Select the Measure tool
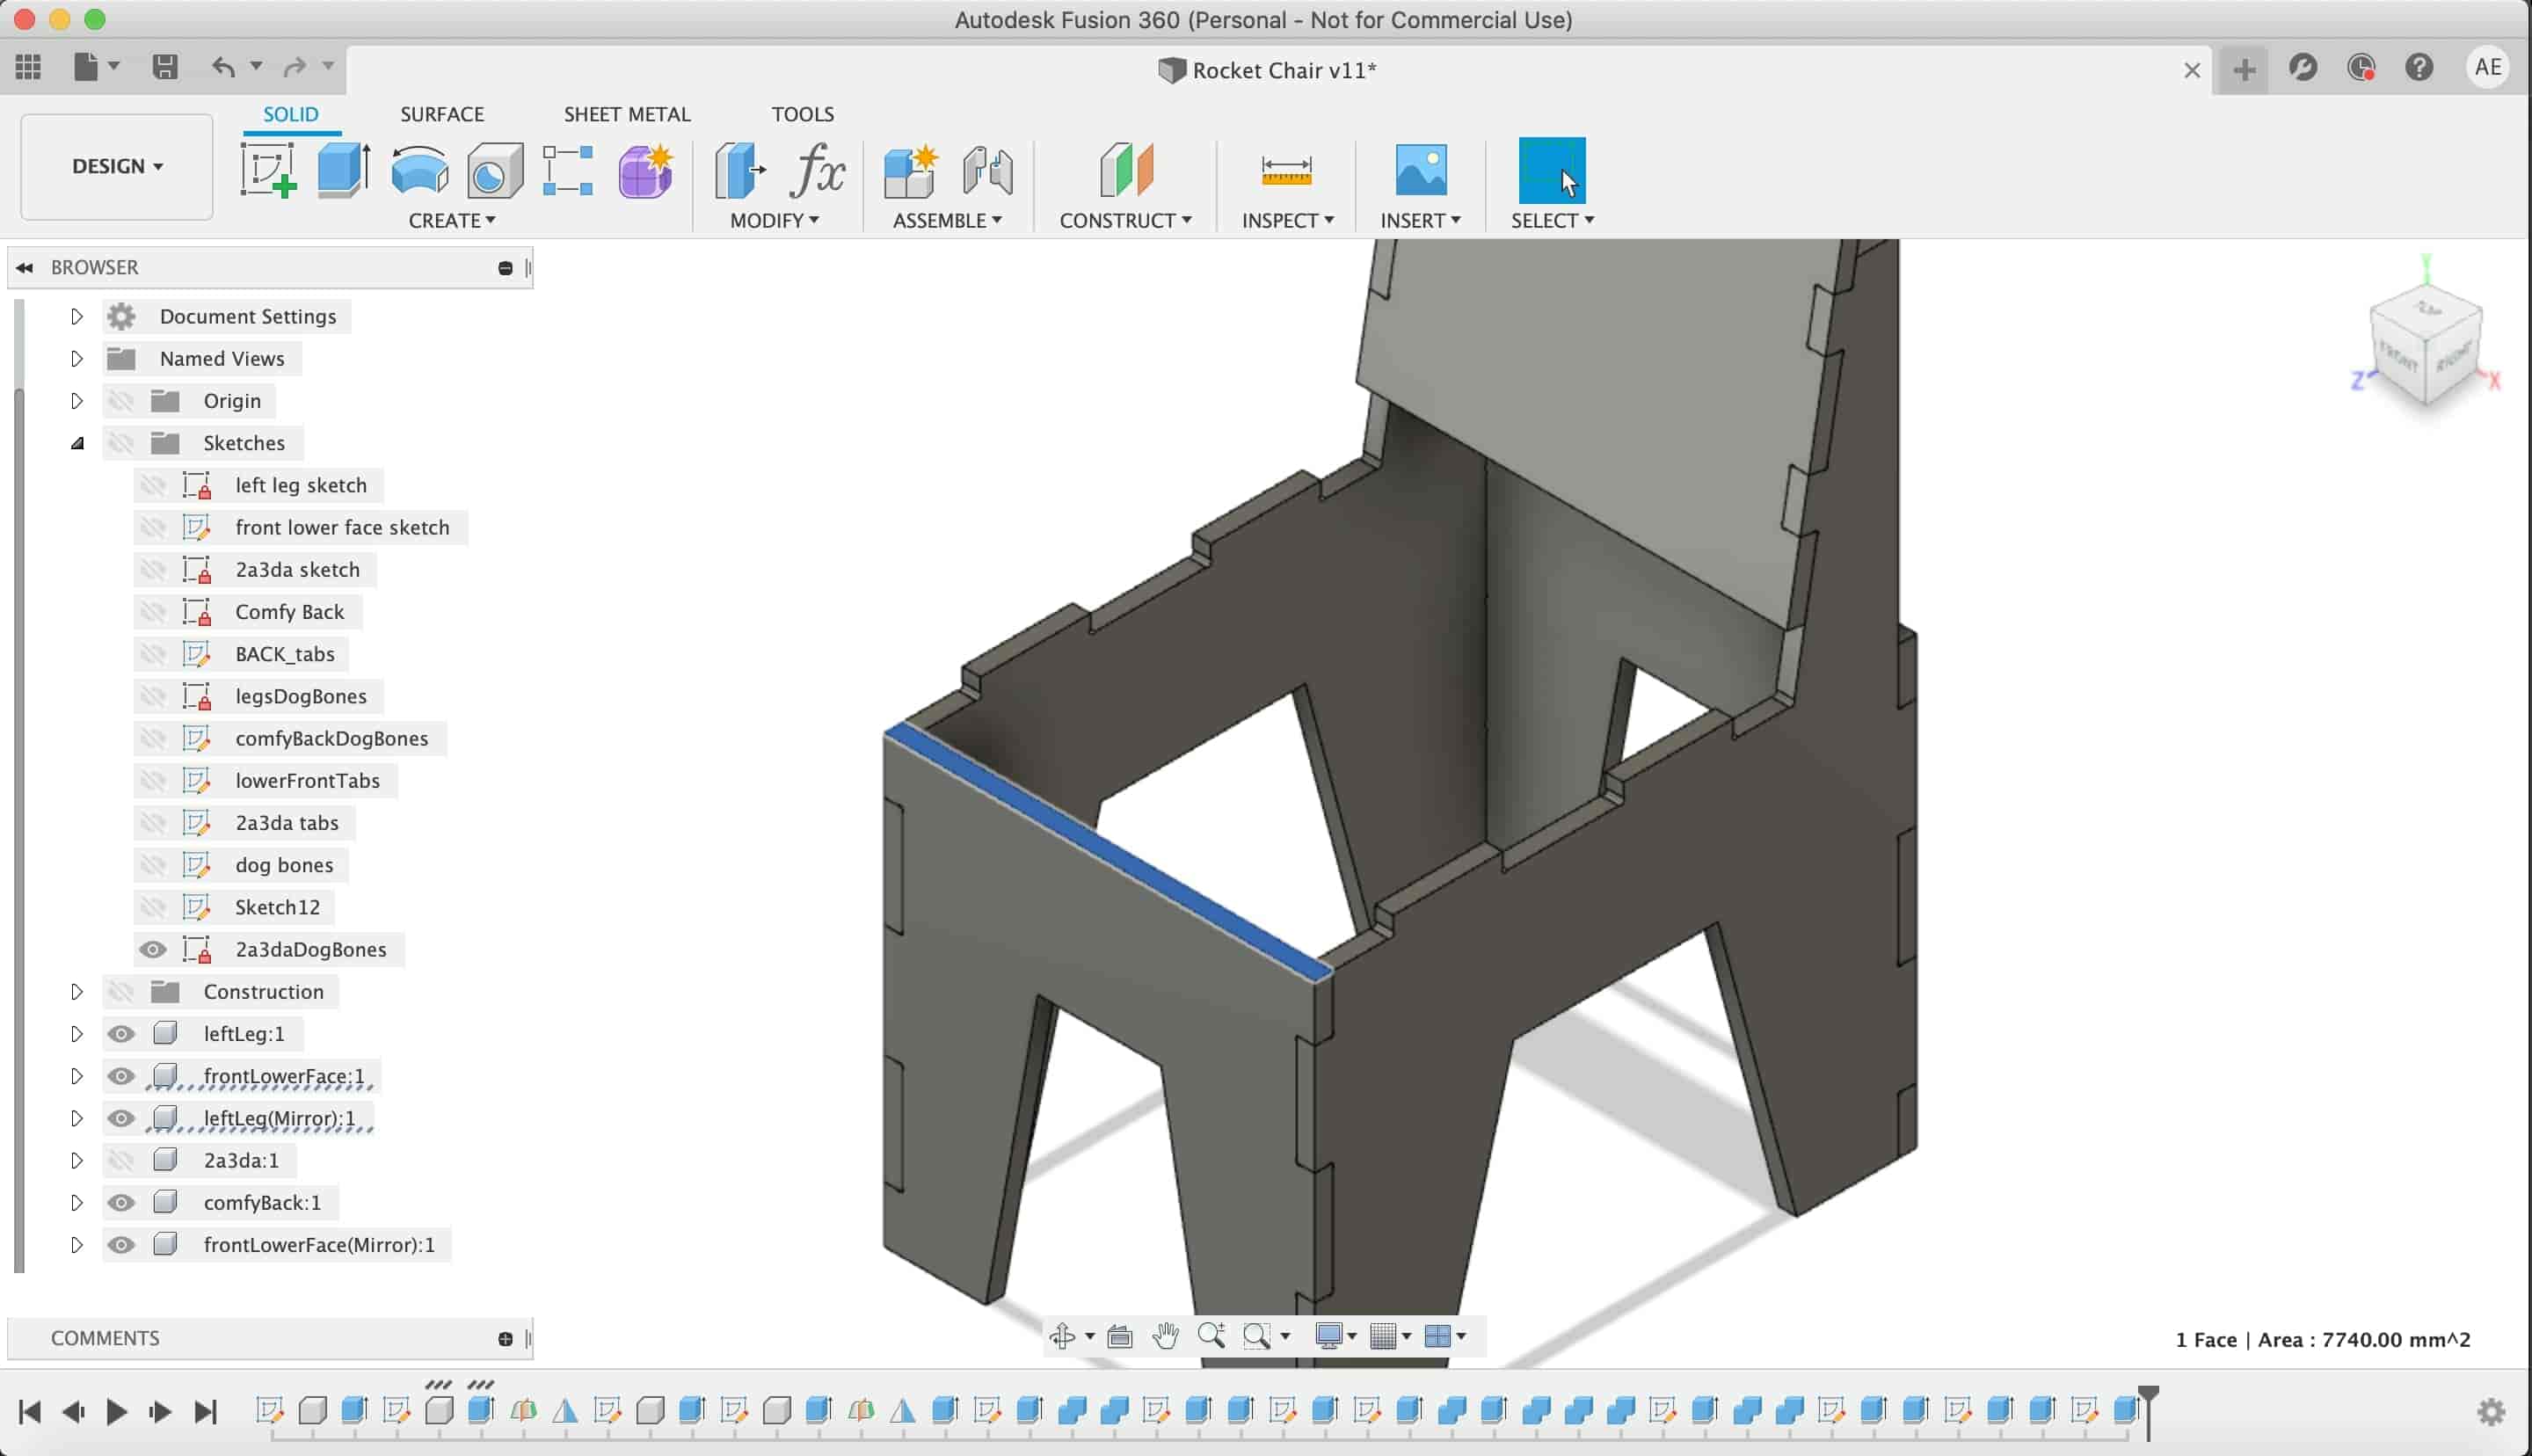 point(1286,169)
